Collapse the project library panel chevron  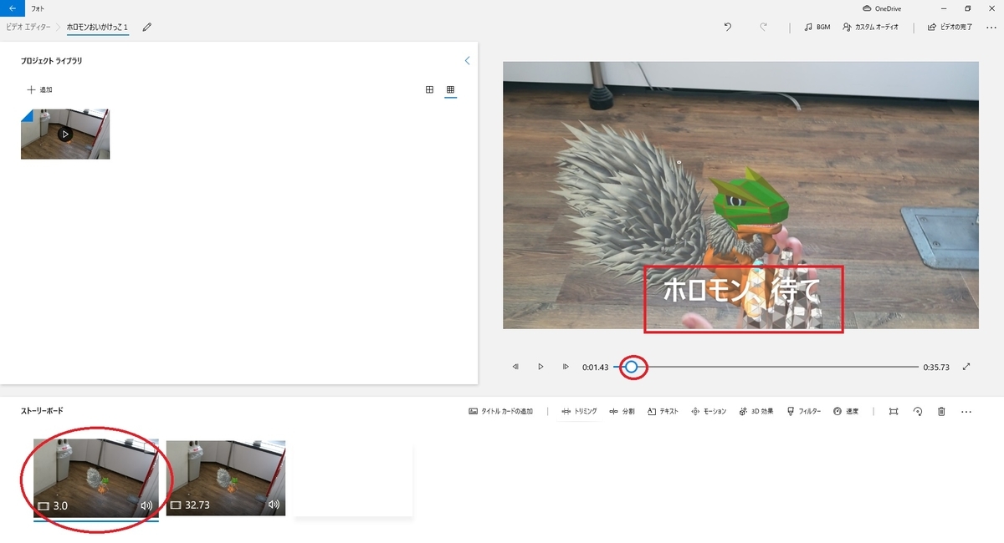(467, 61)
